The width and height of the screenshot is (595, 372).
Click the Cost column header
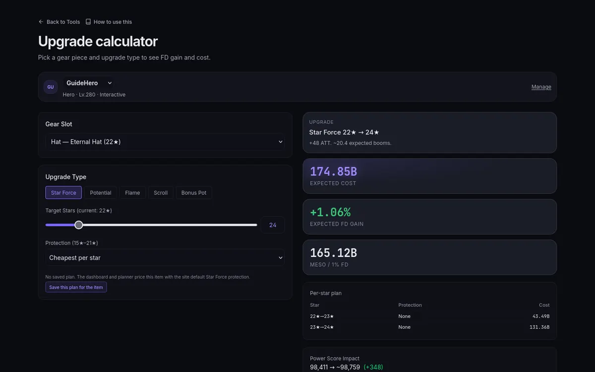point(544,305)
